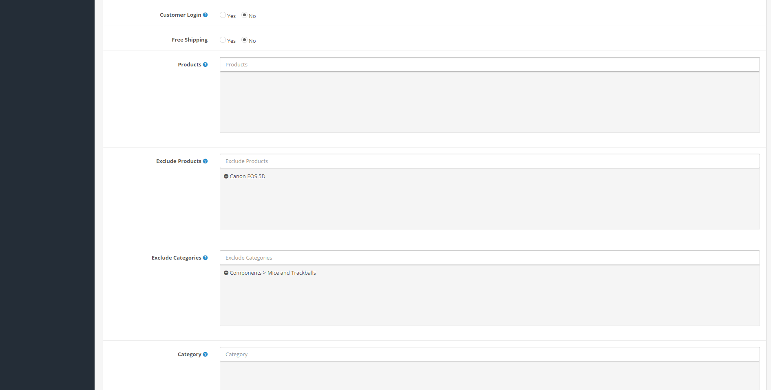Screen dimensions: 771x390
Task: Click the Free Shipping field label
Action: tap(190, 40)
